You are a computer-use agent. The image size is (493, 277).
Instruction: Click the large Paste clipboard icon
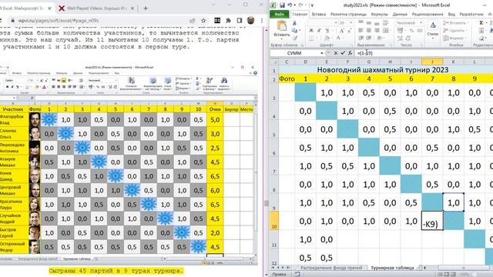[x=282, y=25]
